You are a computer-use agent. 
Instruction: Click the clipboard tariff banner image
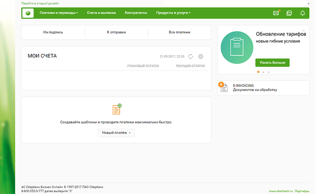click(237, 47)
